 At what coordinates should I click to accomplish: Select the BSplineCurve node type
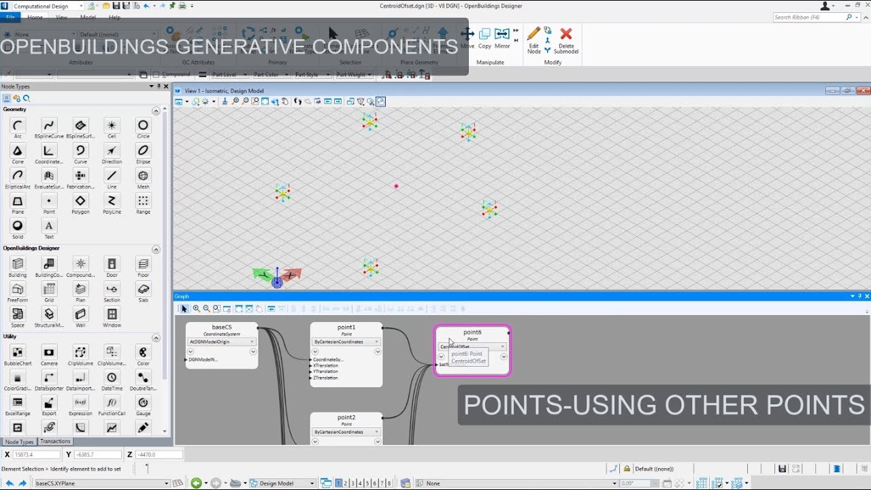pyautogui.click(x=49, y=127)
